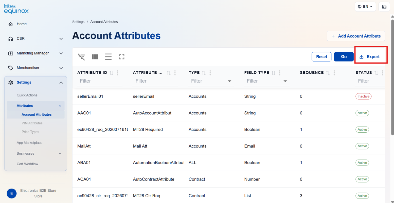
Task: Select Account Attributes menu item
Action: [x=37, y=114]
